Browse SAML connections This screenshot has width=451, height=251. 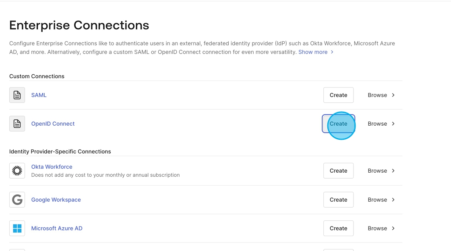(x=381, y=95)
